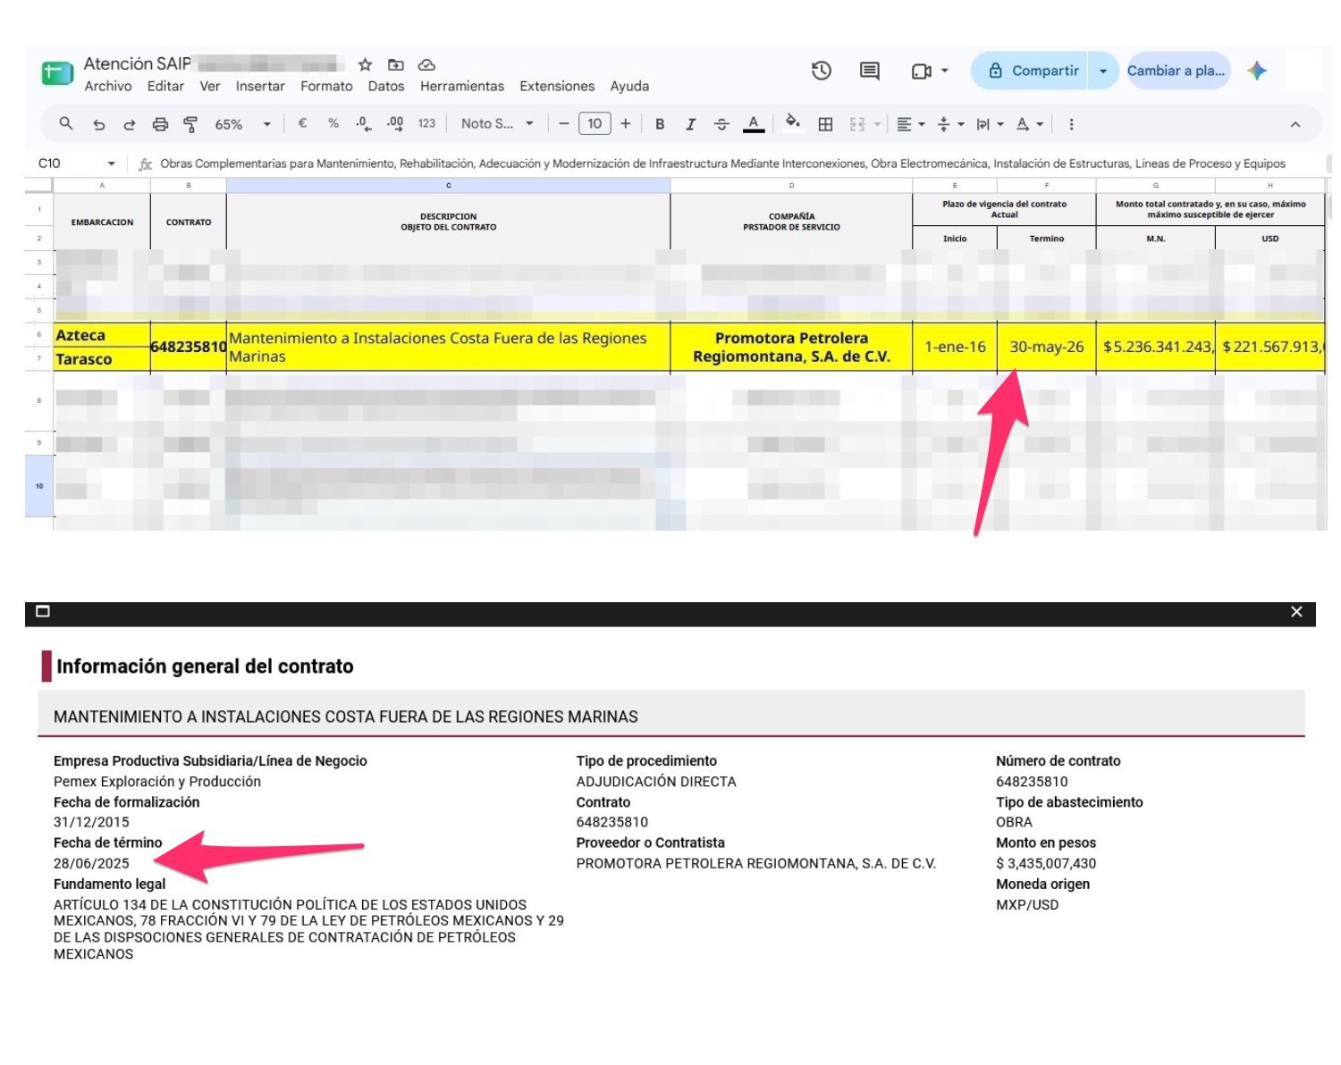The width and height of the screenshot is (1341, 1065).
Task: Click the Compartir button
Action: pos(1030,71)
